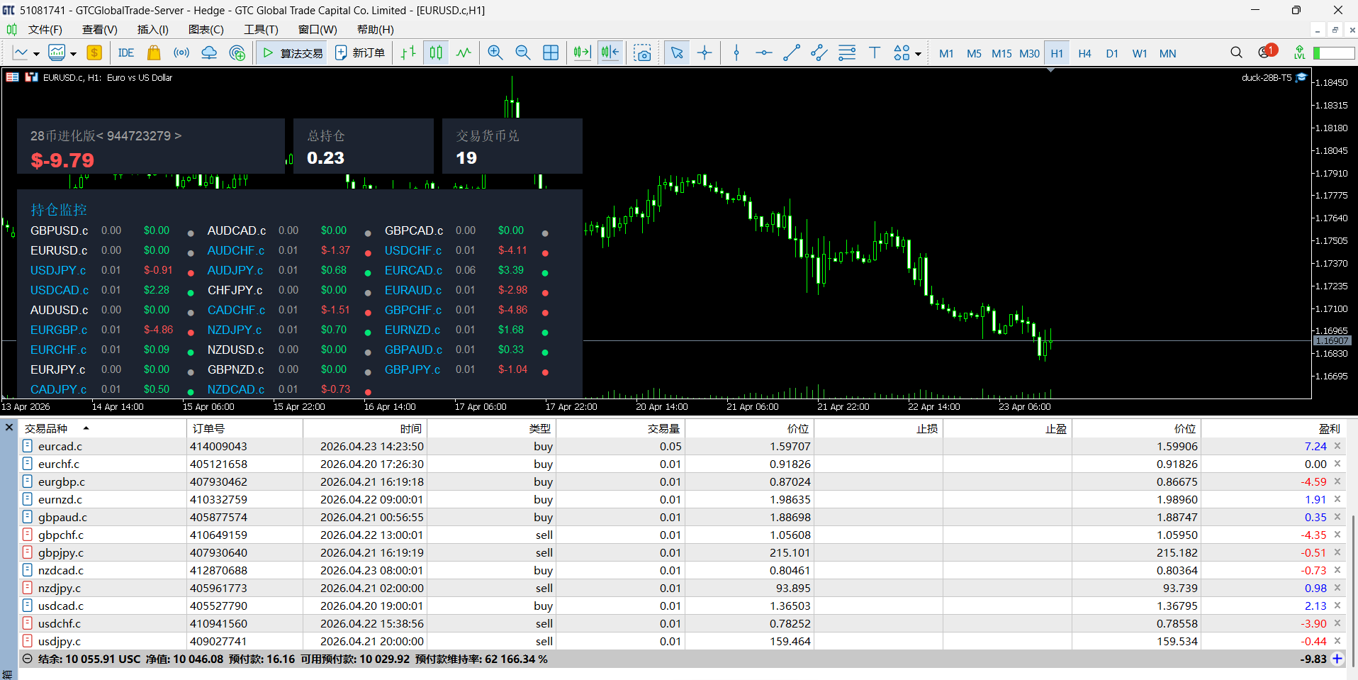Screen dimensions: 1358x680
Task: Switch chart to candlestick display mode
Action: point(436,53)
